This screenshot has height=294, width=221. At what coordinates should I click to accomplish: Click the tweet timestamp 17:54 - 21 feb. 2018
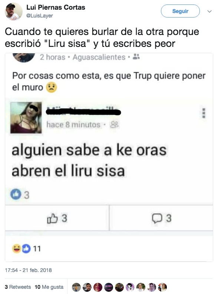point(28,270)
